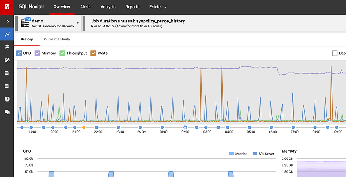Click the orange alert marker on timeline

[x=84, y=128]
